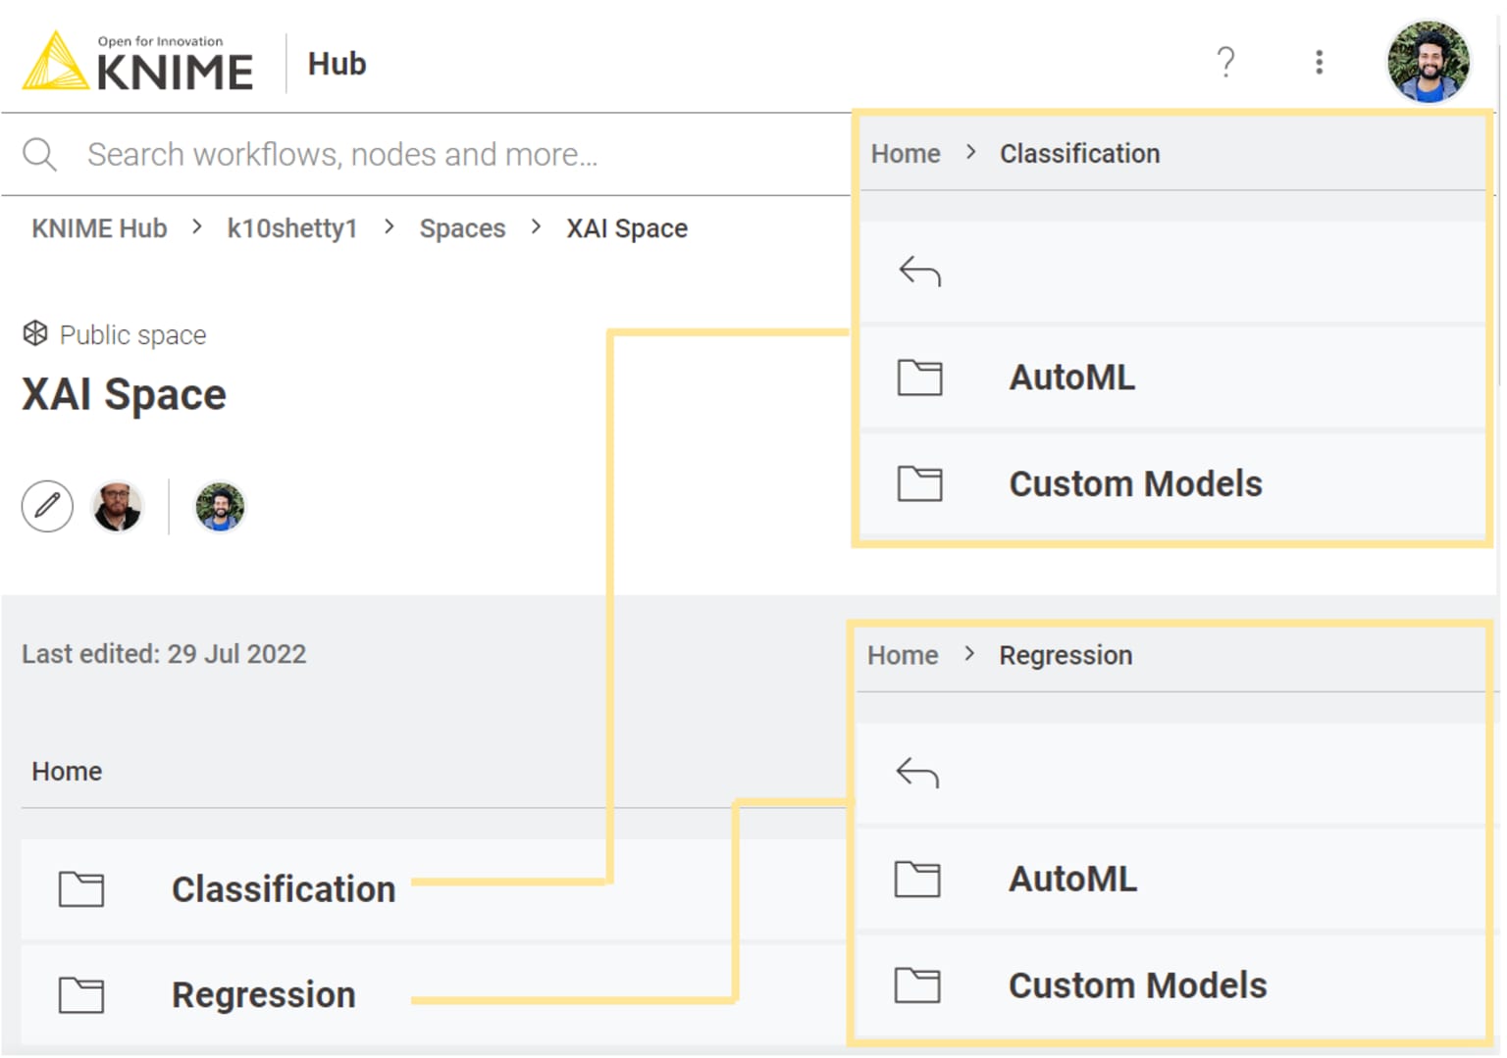Open the three-dot more options menu

click(1319, 63)
